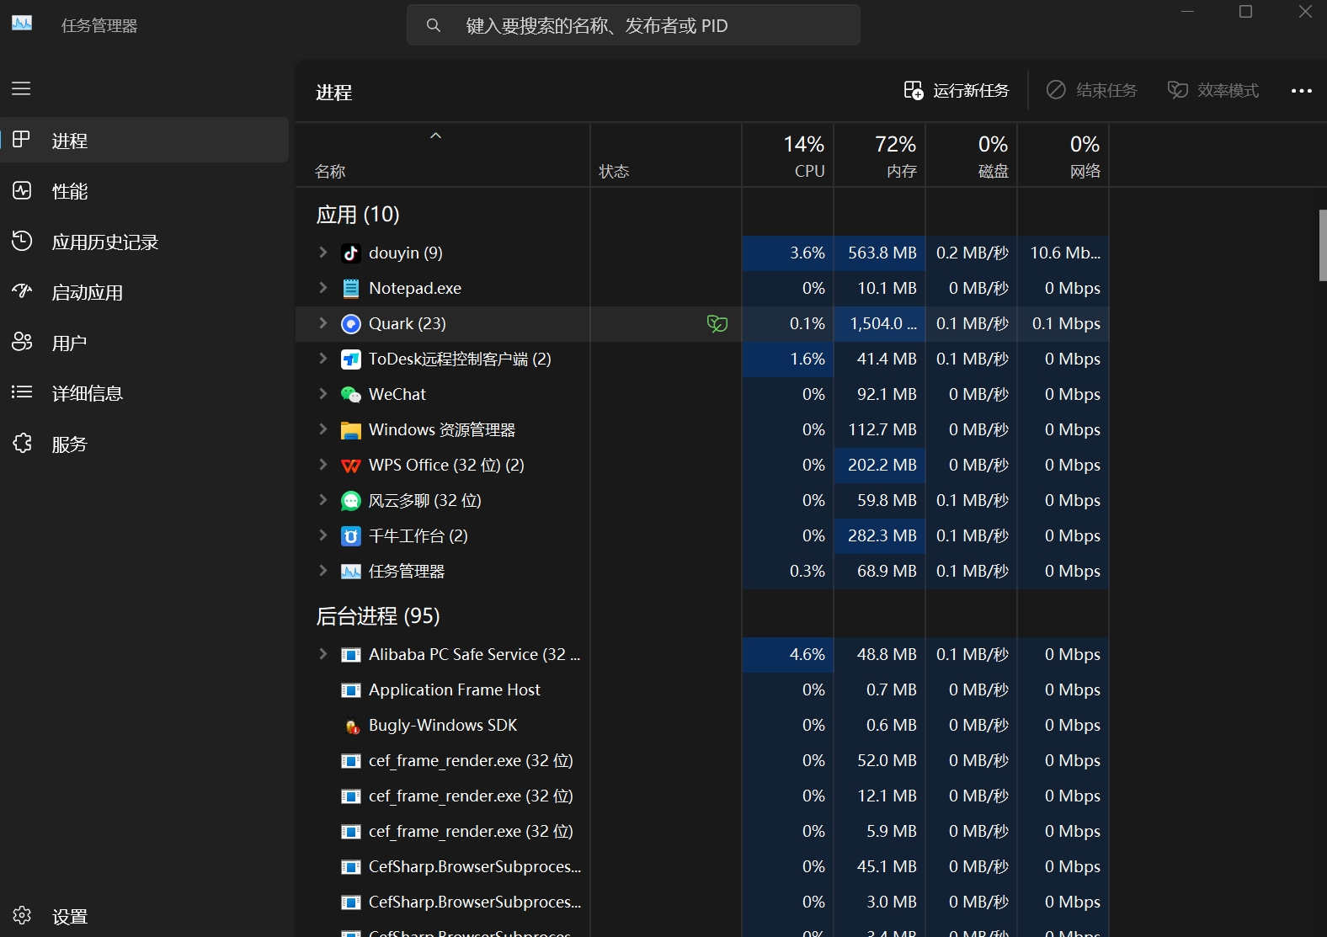
Task: Expand the 千牛工作台 process group
Action: pyautogui.click(x=322, y=535)
